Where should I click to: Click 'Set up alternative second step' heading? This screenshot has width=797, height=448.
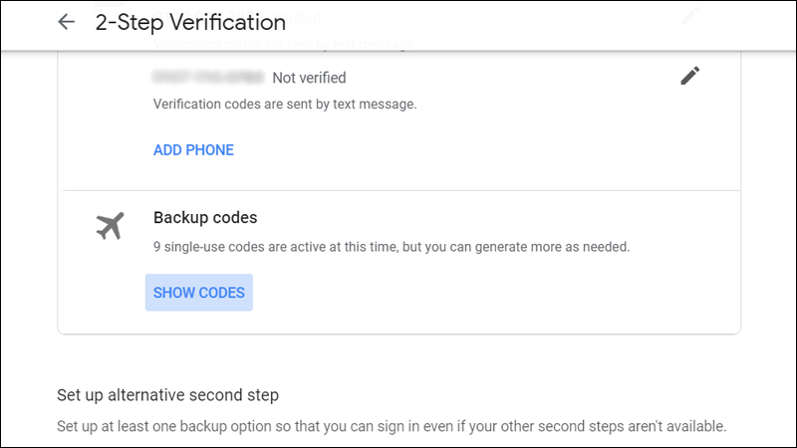(167, 395)
